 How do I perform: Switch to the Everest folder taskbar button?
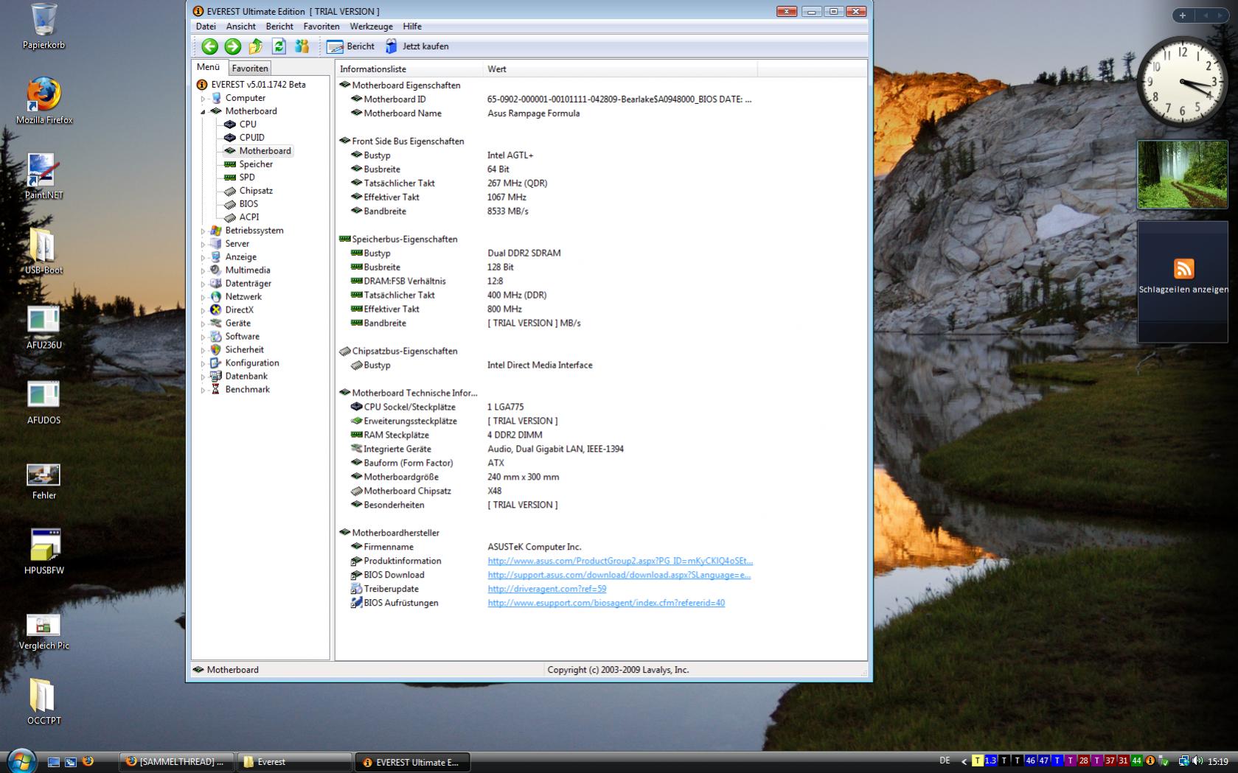(295, 762)
